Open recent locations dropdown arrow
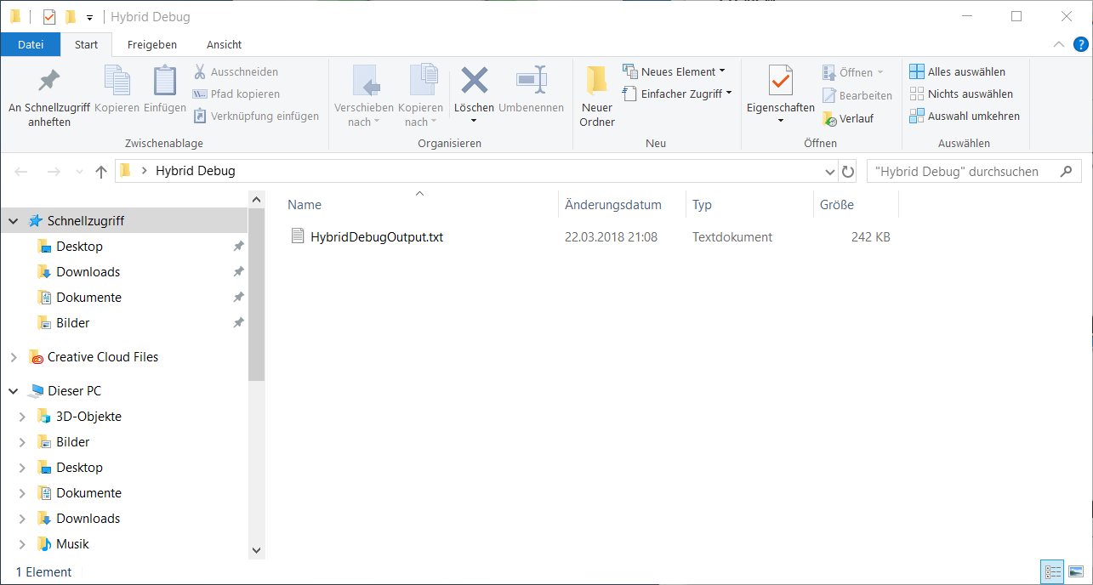Image resolution: width=1093 pixels, height=585 pixels. click(x=79, y=172)
